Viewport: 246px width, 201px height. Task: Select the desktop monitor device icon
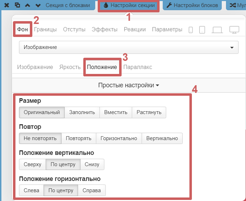pos(234,30)
